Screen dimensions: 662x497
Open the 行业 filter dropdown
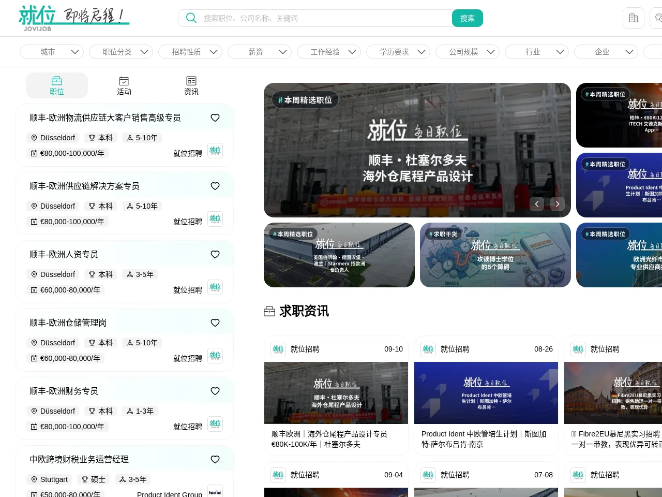(537, 52)
